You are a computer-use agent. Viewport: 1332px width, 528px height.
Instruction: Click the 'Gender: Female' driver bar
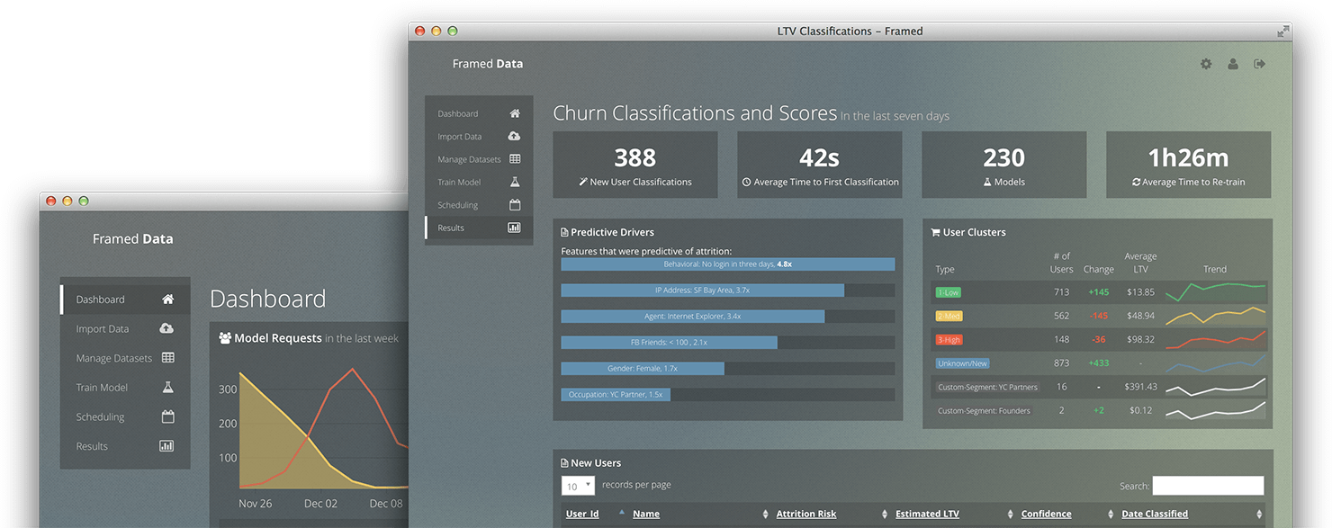(x=642, y=369)
